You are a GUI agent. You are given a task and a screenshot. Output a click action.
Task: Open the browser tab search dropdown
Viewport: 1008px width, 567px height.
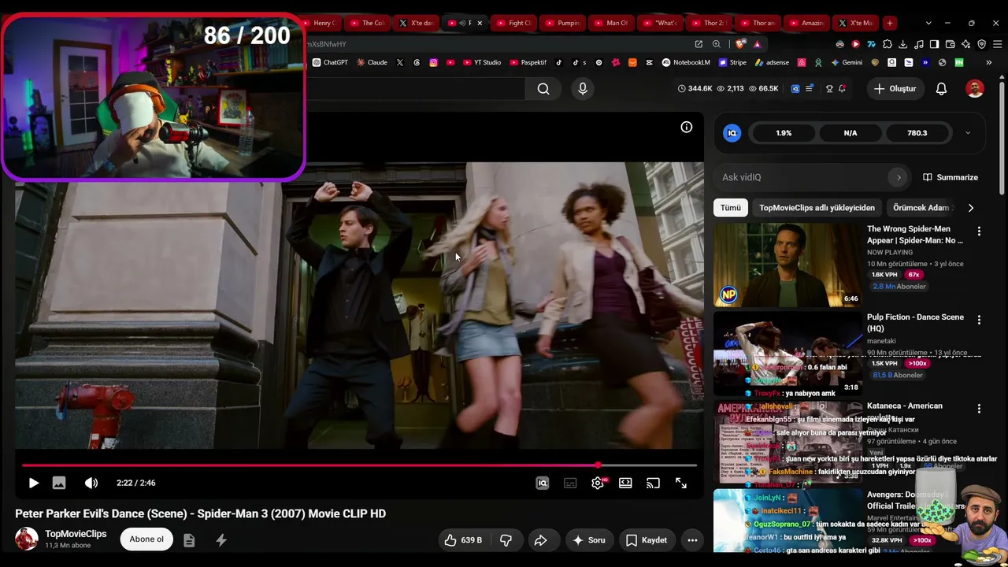pyautogui.click(x=928, y=23)
